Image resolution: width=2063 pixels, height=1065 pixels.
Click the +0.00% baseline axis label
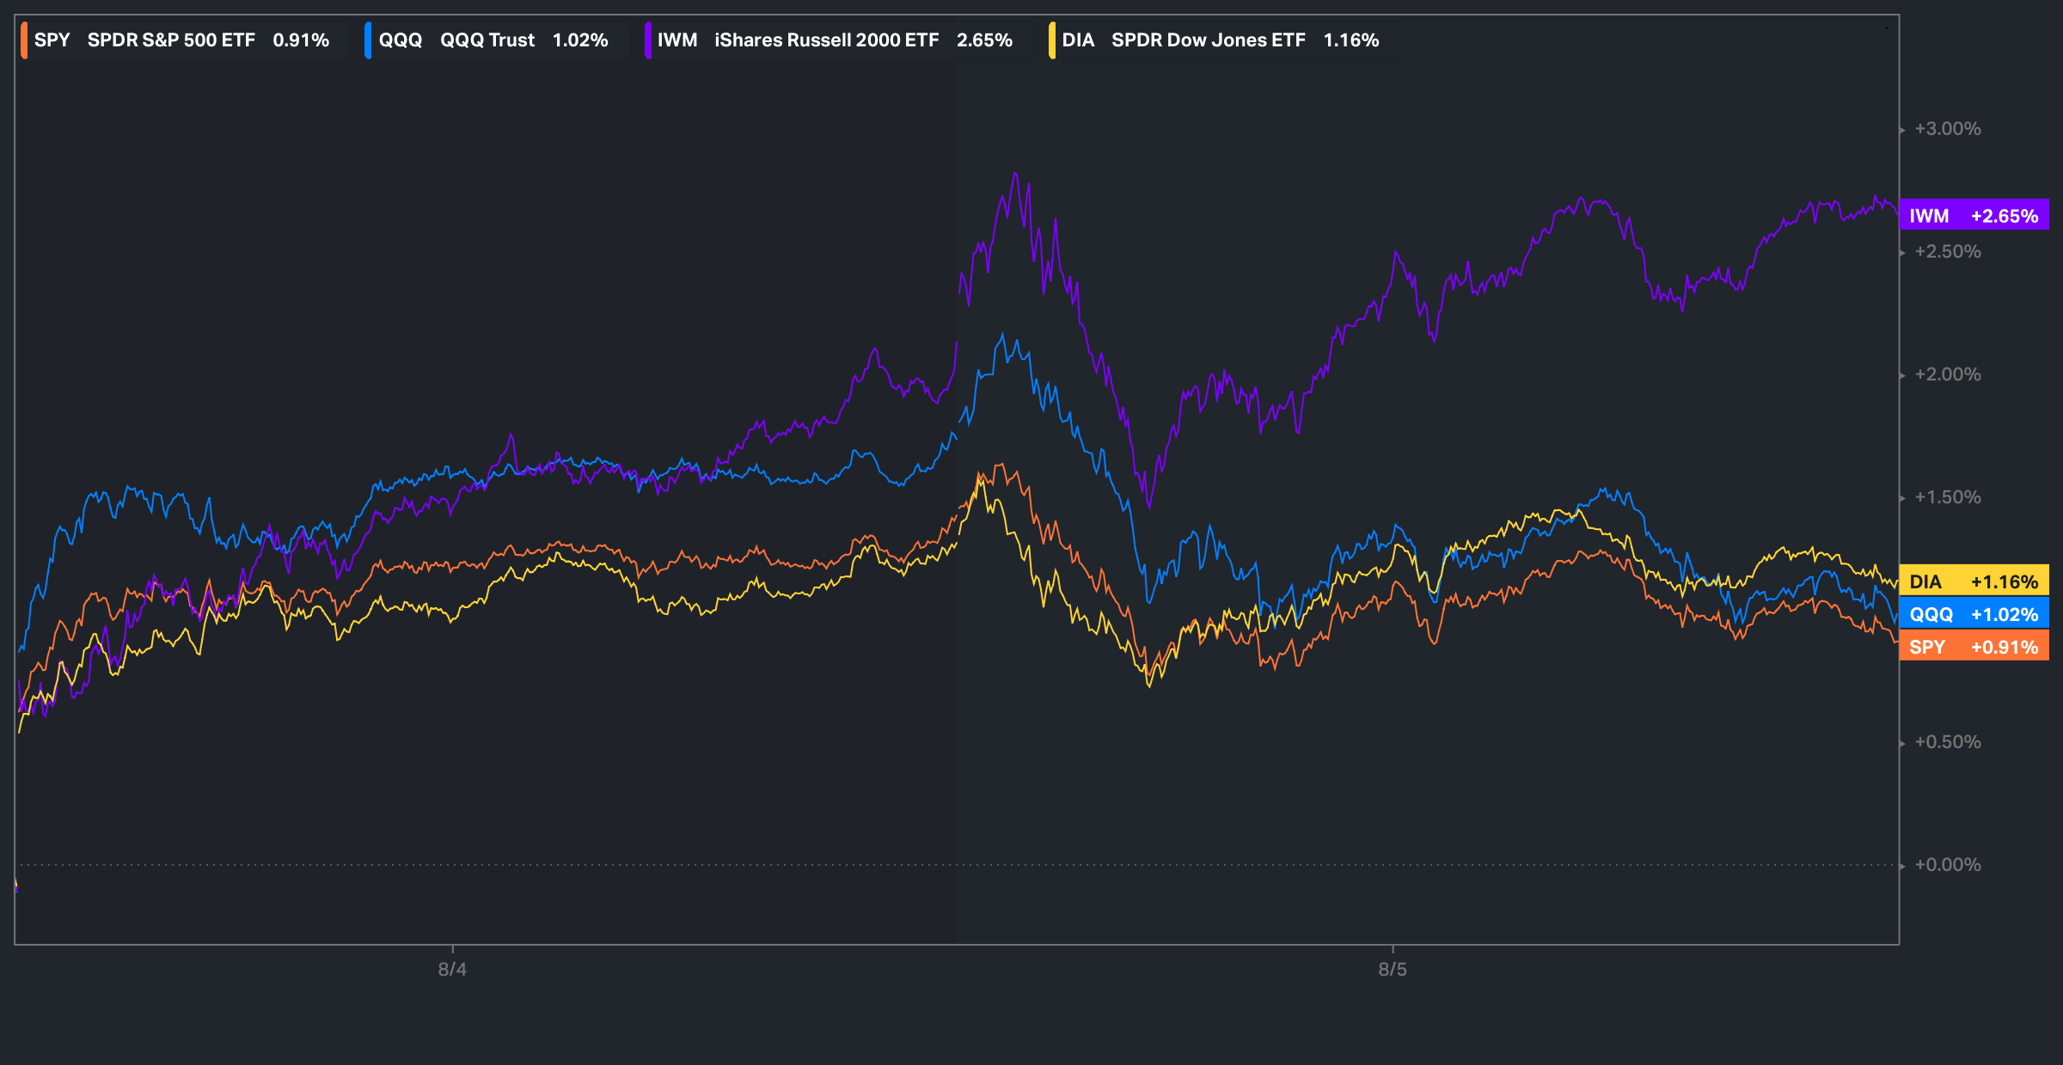tap(1948, 865)
